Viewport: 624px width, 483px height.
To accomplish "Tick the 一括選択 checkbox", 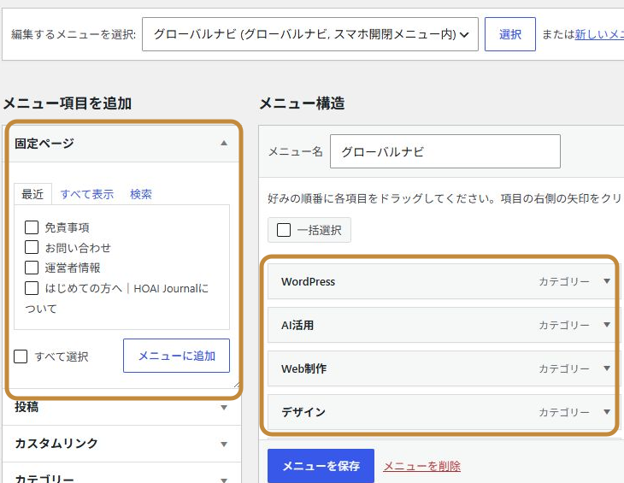I will tap(284, 230).
